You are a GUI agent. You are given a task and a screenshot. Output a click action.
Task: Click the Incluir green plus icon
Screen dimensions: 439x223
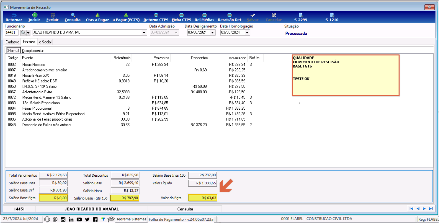pos(34,15)
